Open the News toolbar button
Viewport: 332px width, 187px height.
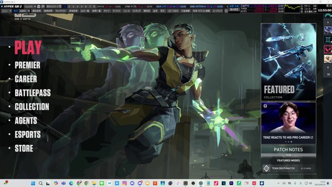coord(127,11)
